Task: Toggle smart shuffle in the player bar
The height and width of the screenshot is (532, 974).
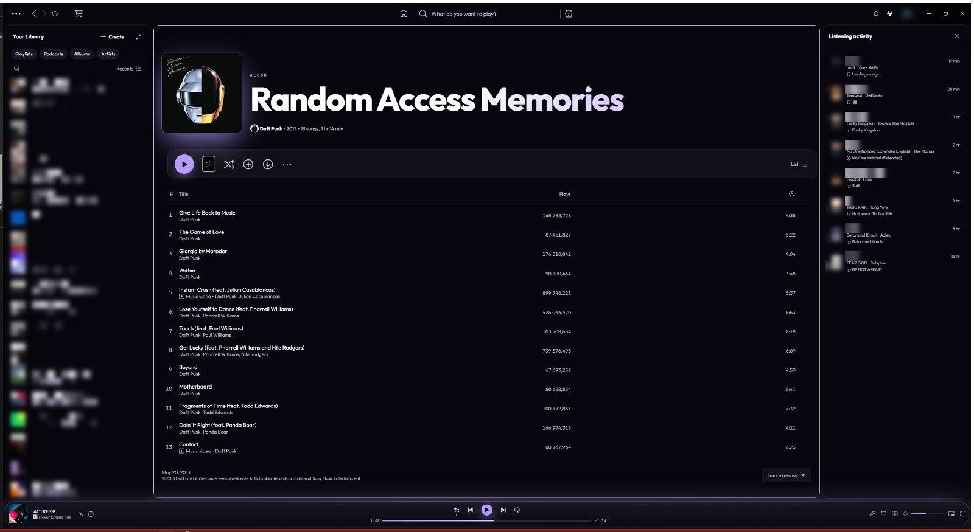Action: click(457, 510)
